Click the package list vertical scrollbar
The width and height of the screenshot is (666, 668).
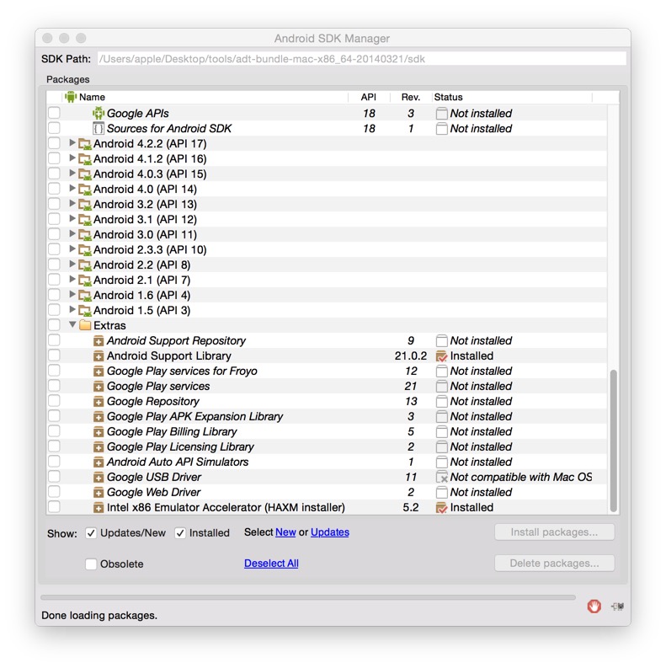point(614,440)
